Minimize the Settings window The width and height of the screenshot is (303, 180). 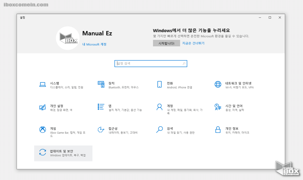[260, 17]
